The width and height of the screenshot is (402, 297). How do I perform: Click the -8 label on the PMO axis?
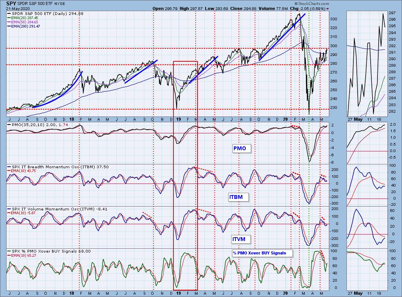coord(332,162)
